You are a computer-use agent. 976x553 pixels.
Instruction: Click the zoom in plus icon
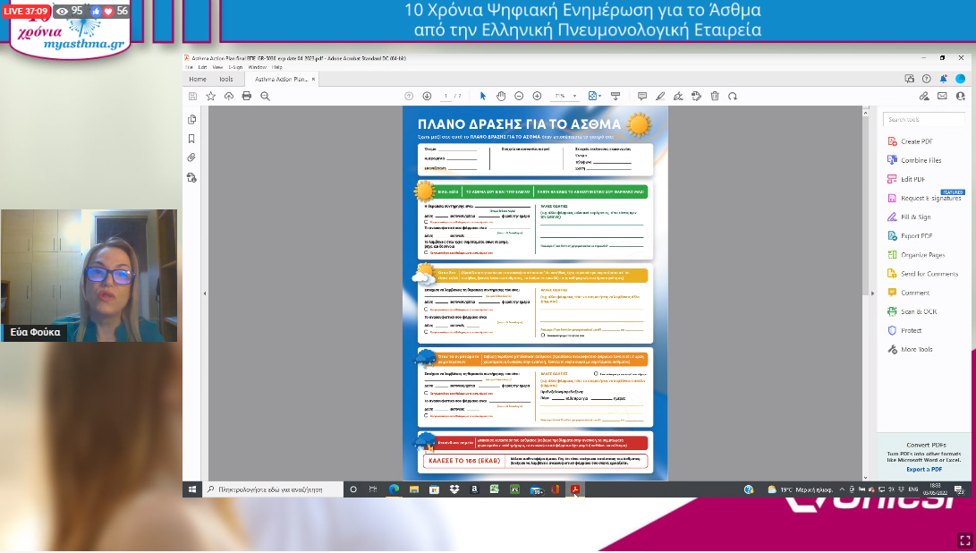(537, 96)
